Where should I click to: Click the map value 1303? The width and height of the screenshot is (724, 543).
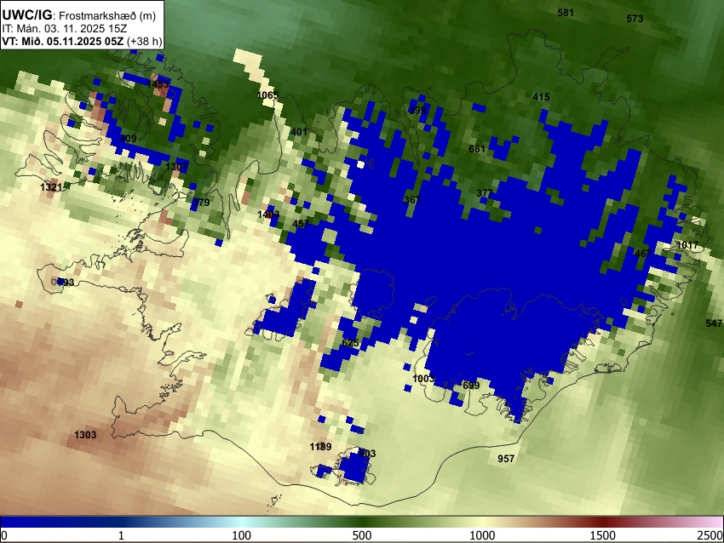click(85, 435)
